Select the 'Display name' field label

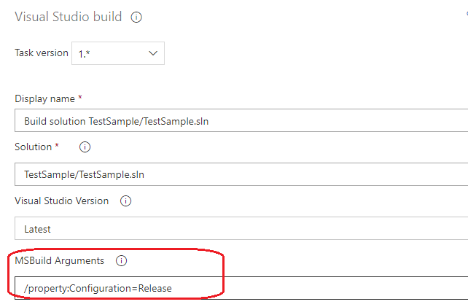(44, 98)
